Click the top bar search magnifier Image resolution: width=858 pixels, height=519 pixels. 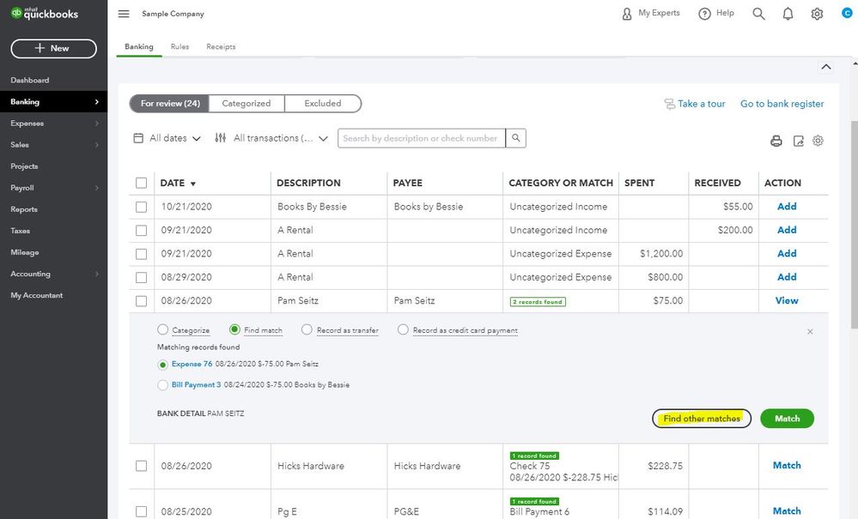pyautogui.click(x=758, y=14)
